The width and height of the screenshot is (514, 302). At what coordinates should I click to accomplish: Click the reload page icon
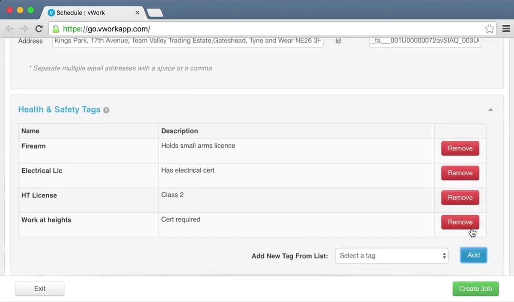click(39, 29)
